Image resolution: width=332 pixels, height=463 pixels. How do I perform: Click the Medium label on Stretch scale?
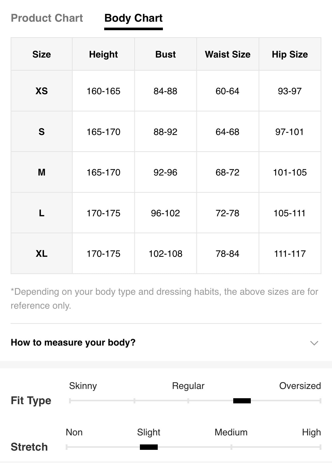click(231, 432)
